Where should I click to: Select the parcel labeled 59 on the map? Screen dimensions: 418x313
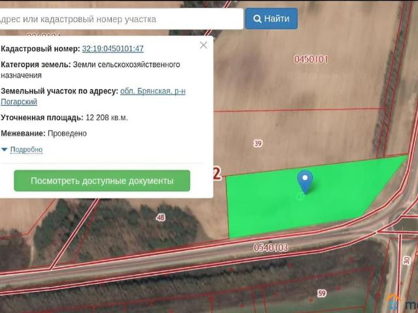pyautogui.click(x=322, y=293)
